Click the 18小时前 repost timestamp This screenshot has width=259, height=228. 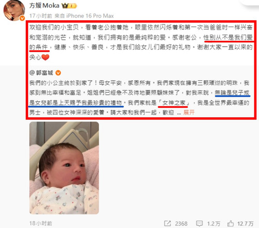pos(40,223)
